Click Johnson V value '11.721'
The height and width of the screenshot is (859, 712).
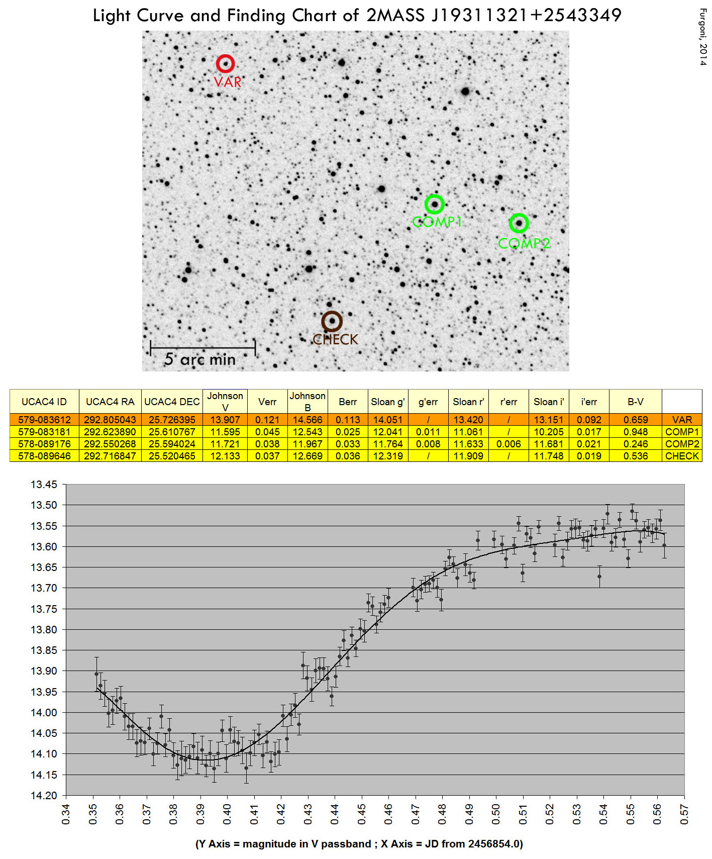coord(225,444)
